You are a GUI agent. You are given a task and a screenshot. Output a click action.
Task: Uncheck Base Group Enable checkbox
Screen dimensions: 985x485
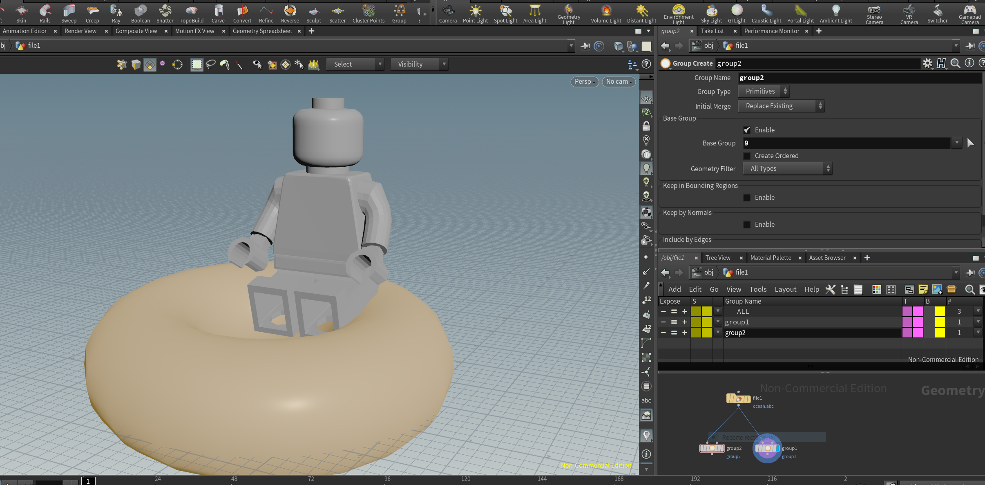747,130
